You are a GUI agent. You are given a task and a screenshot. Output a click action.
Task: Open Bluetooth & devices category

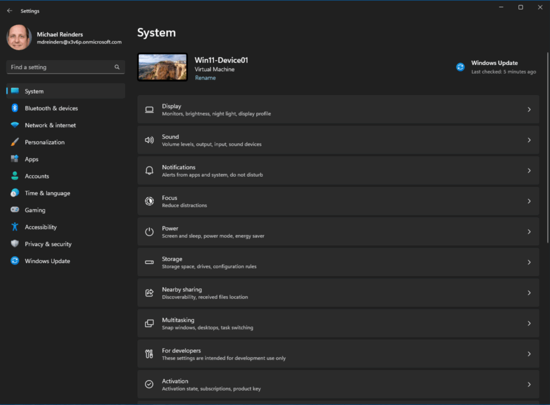click(66, 108)
